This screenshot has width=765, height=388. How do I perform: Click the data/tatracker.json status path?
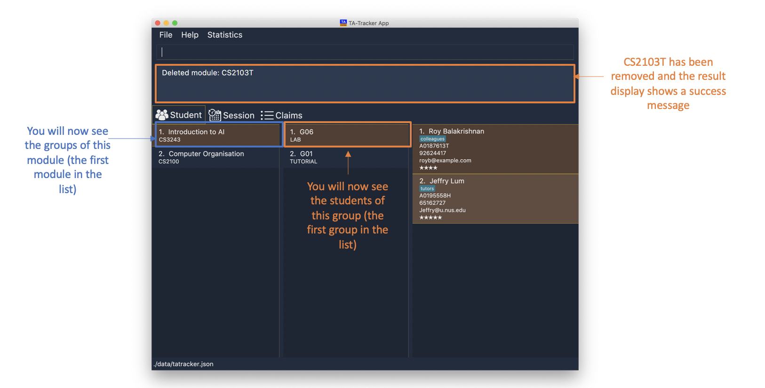(183, 364)
